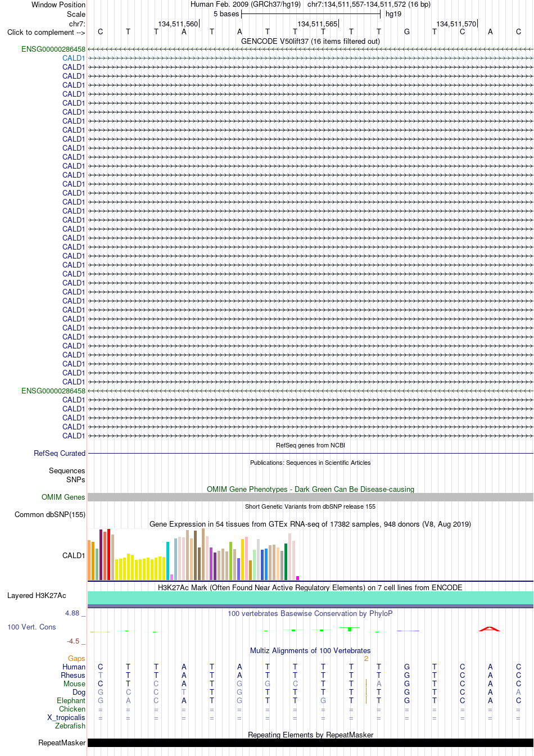Click the OMIM Gene Phenotypes track title
Screen dimensions: 534x756
310,489
